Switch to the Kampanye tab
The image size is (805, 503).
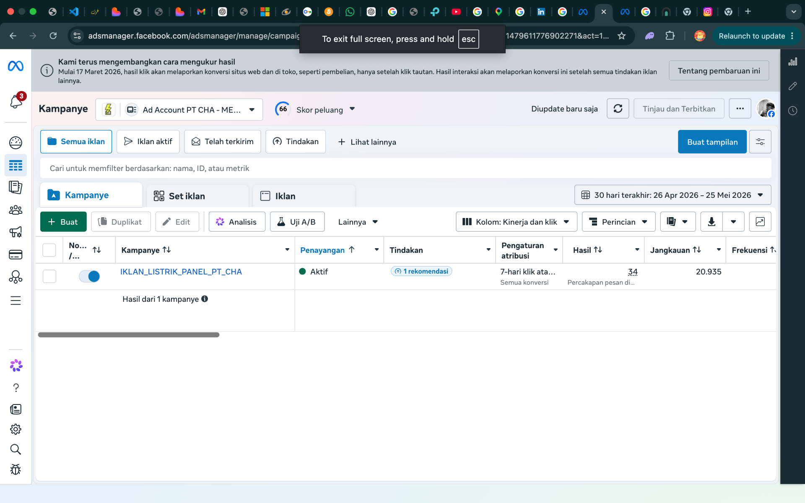tap(91, 195)
